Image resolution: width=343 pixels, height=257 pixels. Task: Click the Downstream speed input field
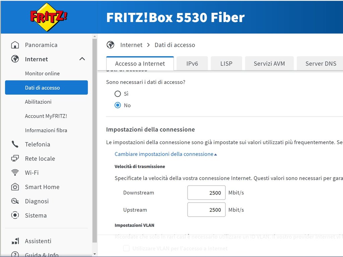click(x=206, y=193)
